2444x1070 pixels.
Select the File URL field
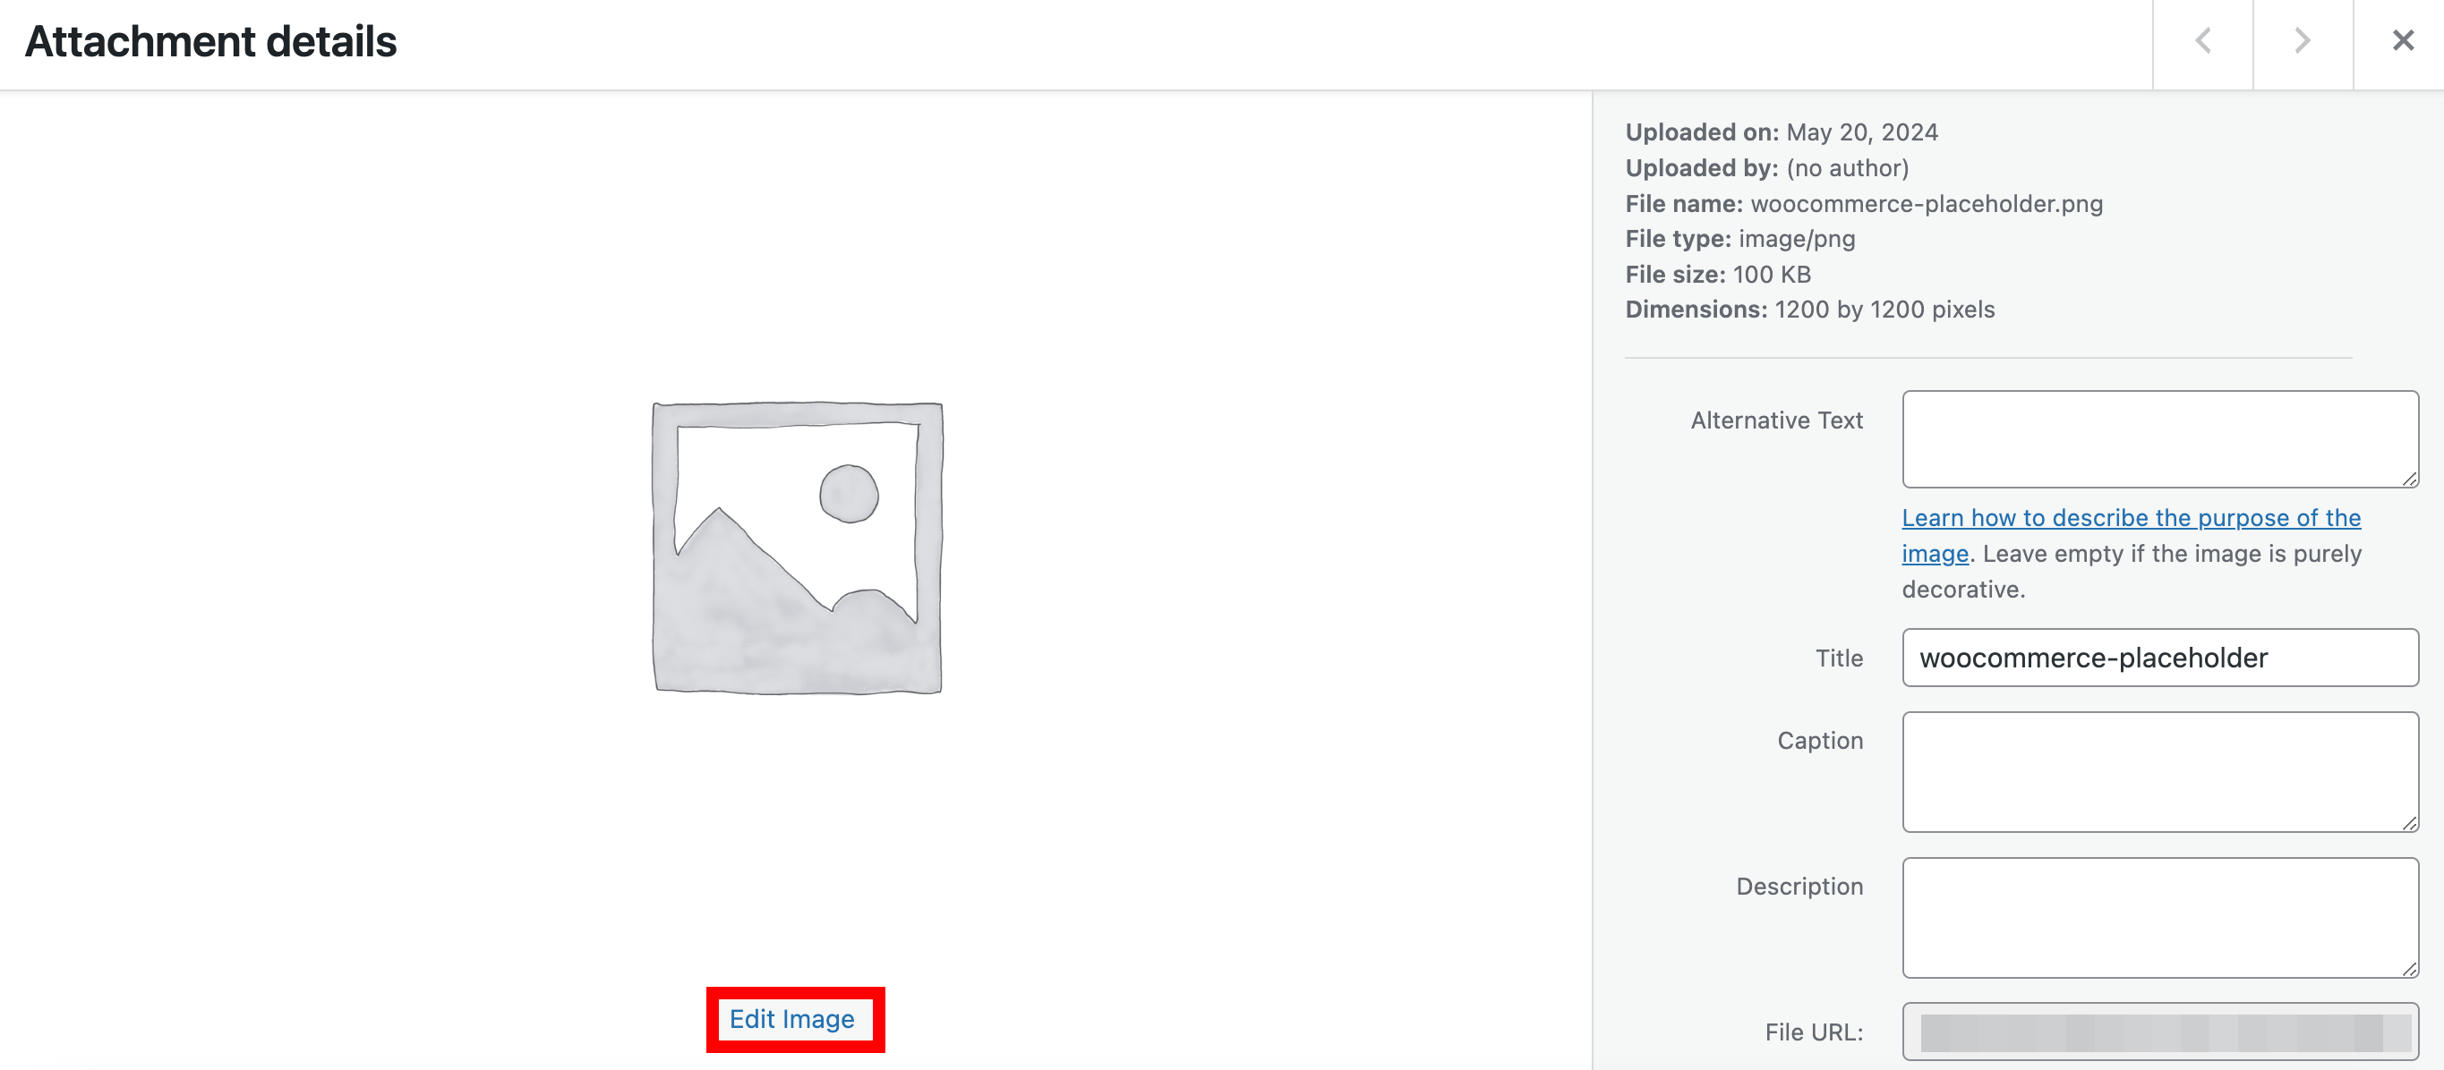pos(2159,1032)
